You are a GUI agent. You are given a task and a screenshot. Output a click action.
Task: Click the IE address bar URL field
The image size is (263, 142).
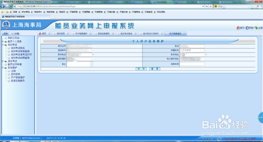tap(107, 6)
